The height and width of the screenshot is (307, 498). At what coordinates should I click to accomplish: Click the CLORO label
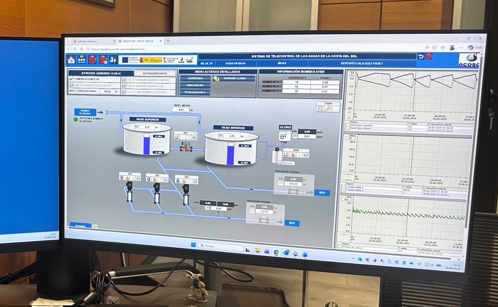click(x=285, y=127)
